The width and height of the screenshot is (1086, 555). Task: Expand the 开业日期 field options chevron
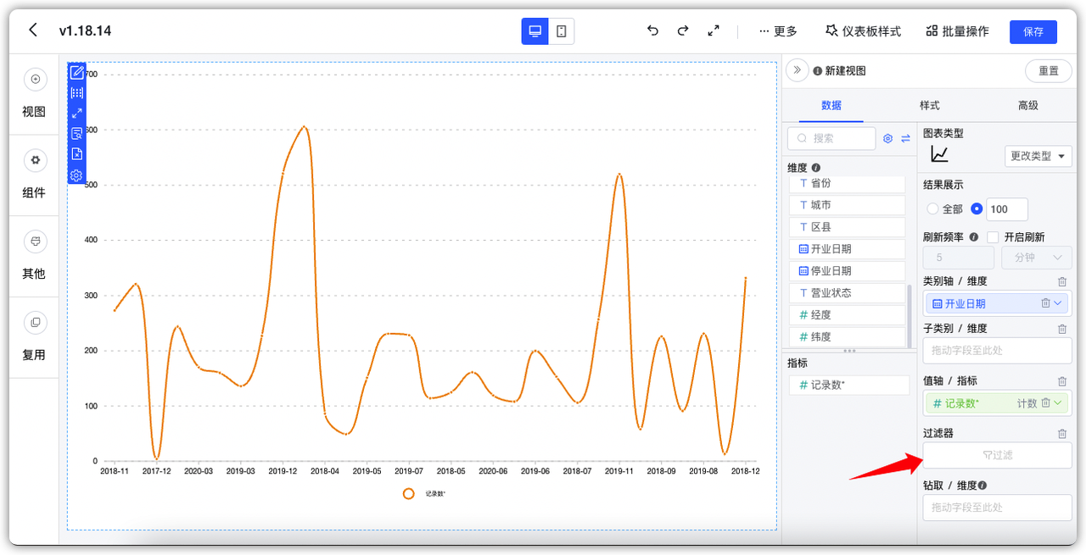click(x=1058, y=303)
